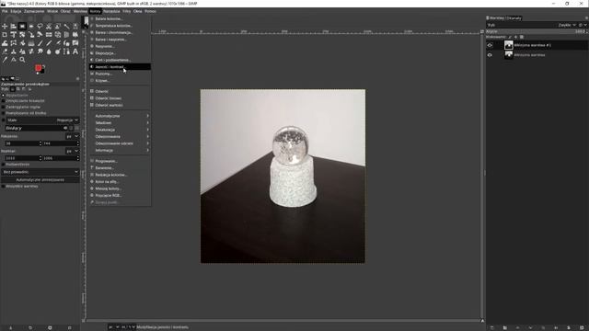Open the Plik menu in menu bar
589x331 pixels.
(5, 11)
